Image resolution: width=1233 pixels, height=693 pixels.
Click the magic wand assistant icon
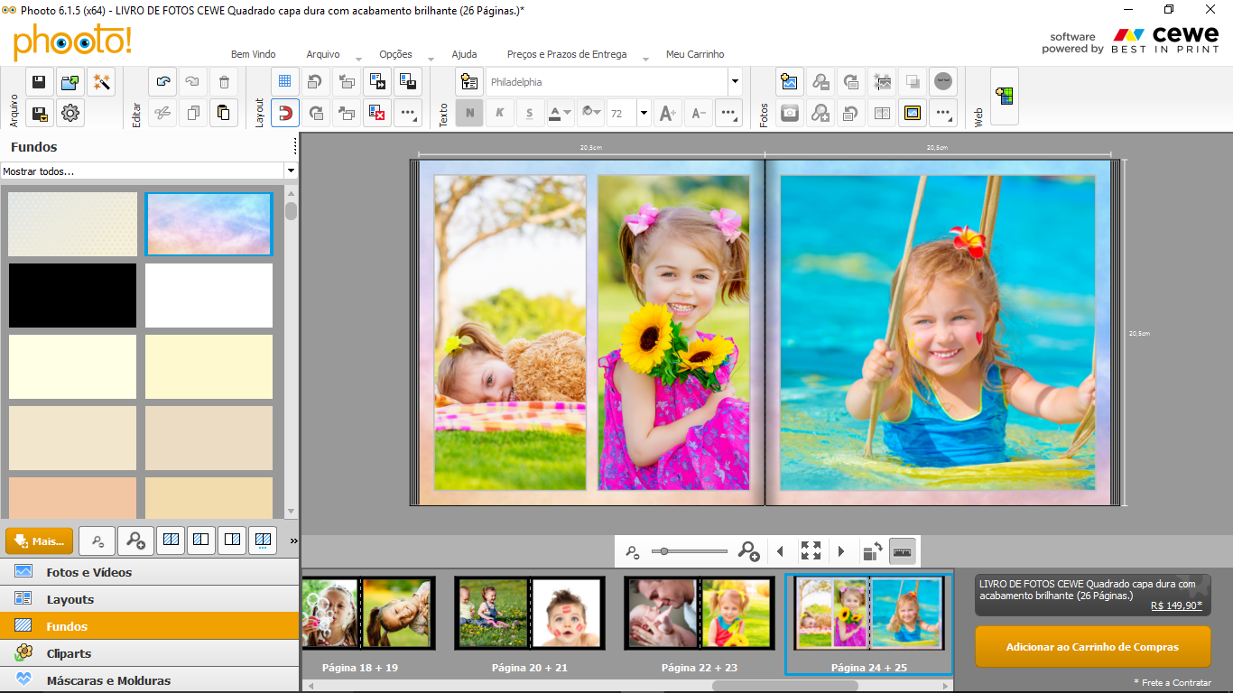tap(101, 82)
